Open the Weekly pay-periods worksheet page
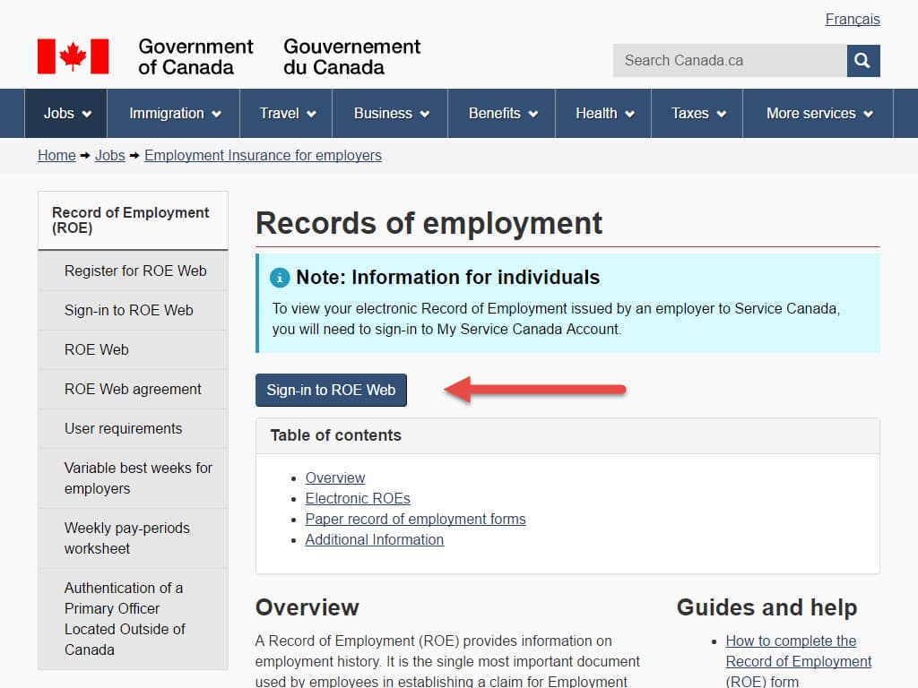Image resolution: width=918 pixels, height=688 pixels. (126, 537)
